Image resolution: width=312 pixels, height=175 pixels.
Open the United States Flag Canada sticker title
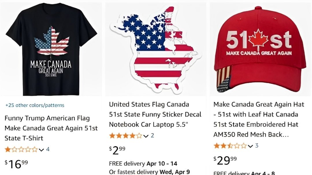[155, 114]
